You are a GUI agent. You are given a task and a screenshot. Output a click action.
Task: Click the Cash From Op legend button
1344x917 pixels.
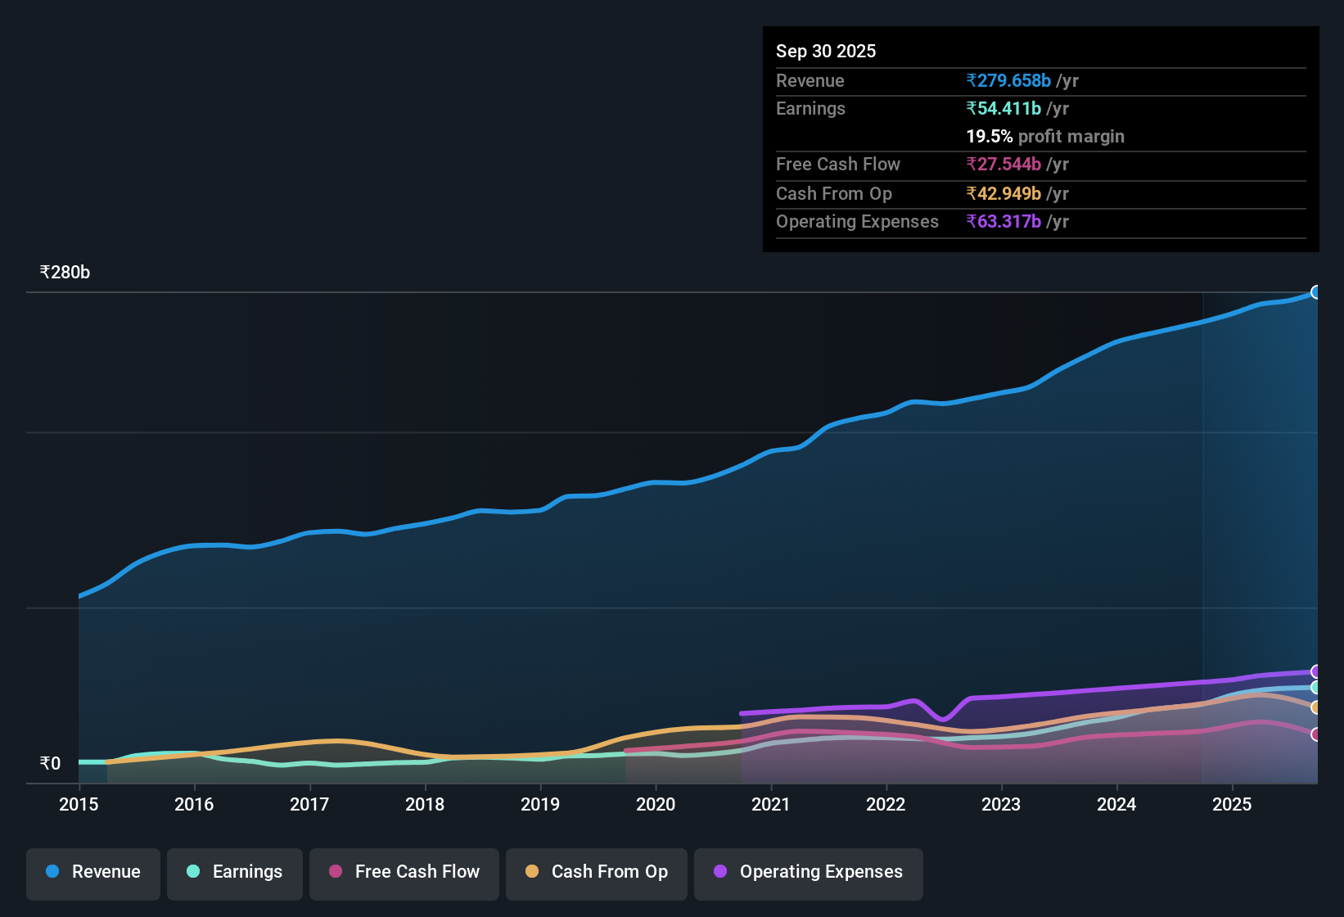(x=596, y=874)
